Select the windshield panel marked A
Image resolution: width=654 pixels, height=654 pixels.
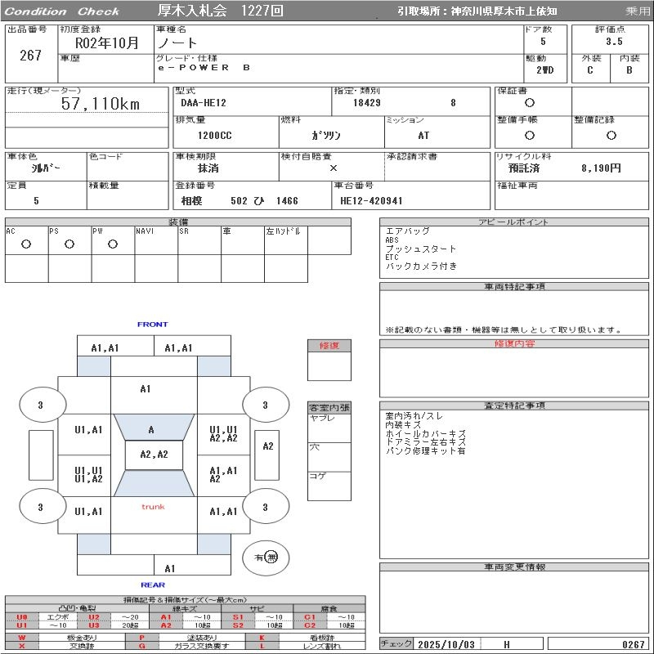tap(151, 429)
